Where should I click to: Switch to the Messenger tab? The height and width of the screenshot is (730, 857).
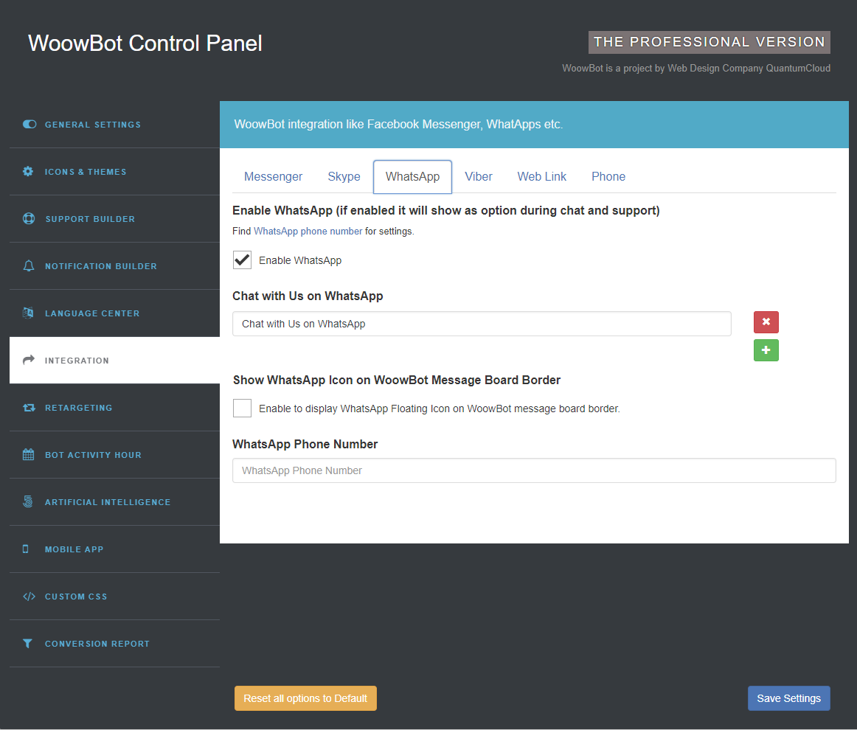tap(274, 176)
